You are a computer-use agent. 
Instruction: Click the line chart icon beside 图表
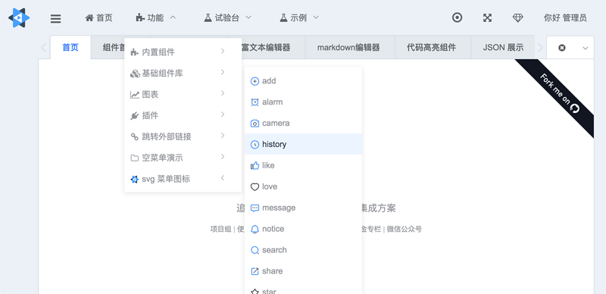pos(135,95)
